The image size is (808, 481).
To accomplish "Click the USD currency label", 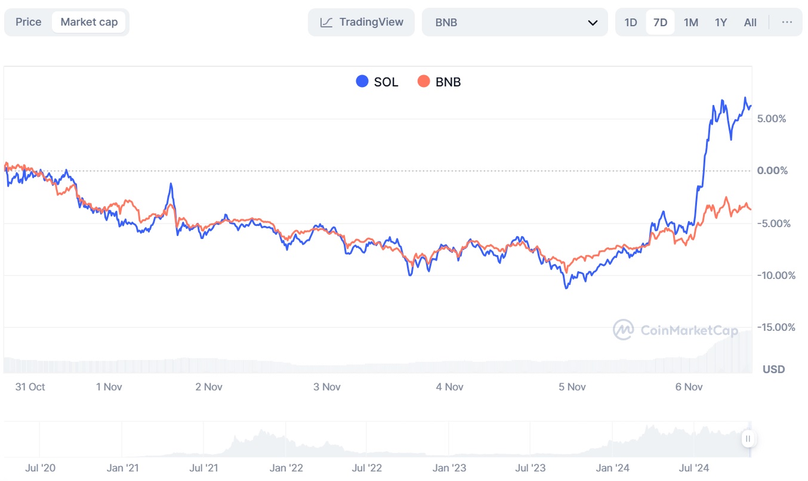I will point(774,370).
